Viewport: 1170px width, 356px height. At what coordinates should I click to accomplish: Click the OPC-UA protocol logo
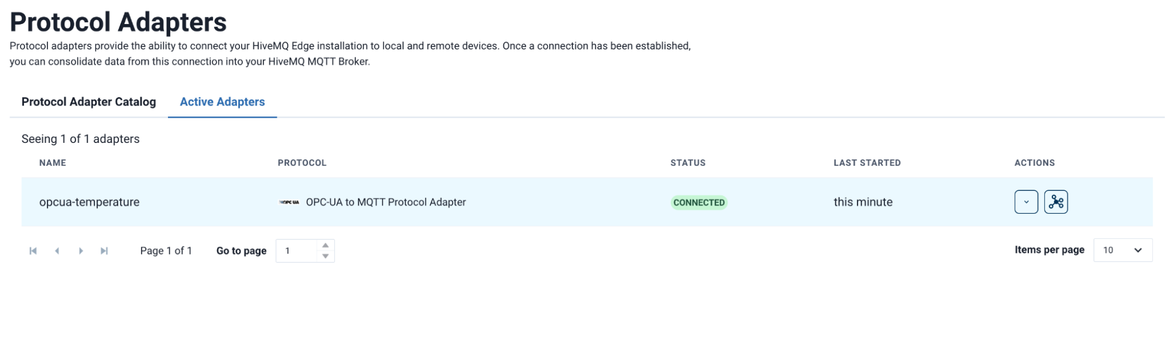pos(289,202)
